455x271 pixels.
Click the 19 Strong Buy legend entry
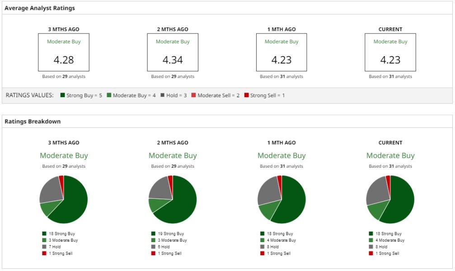click(168, 234)
